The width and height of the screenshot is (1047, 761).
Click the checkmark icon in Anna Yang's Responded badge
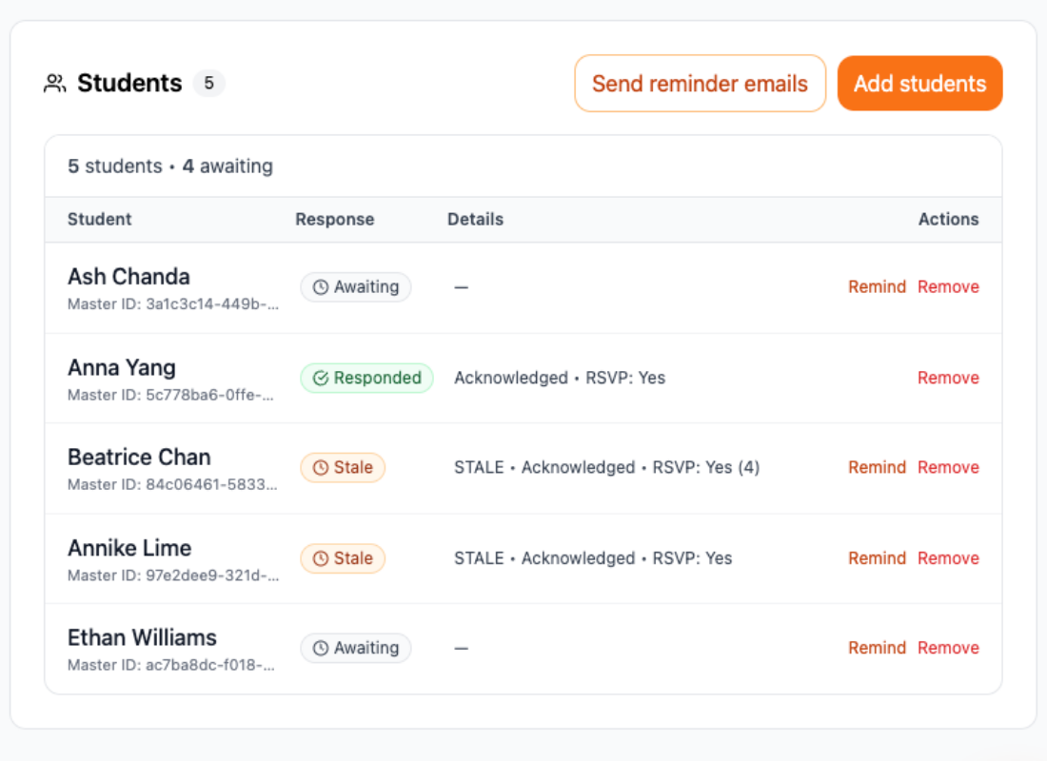click(320, 378)
